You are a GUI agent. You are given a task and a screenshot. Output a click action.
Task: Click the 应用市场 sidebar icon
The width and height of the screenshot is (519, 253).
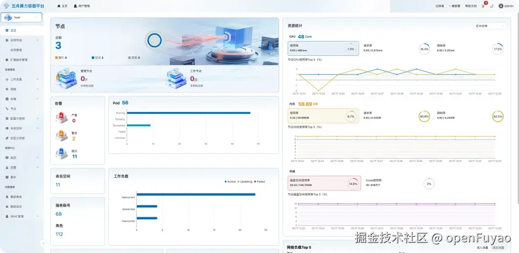coord(7,40)
